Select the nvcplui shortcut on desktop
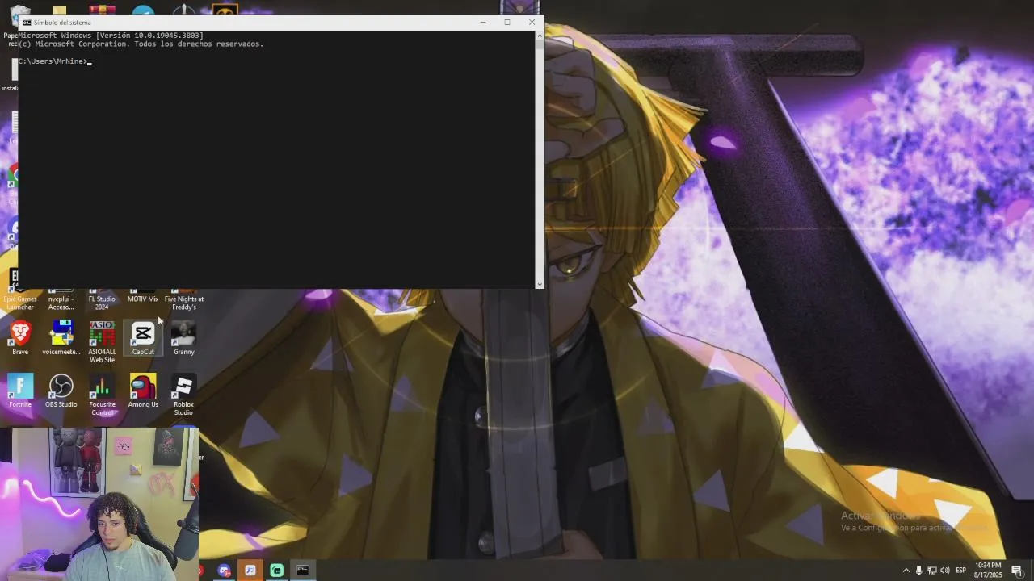Image resolution: width=1034 pixels, height=581 pixels. [x=61, y=300]
